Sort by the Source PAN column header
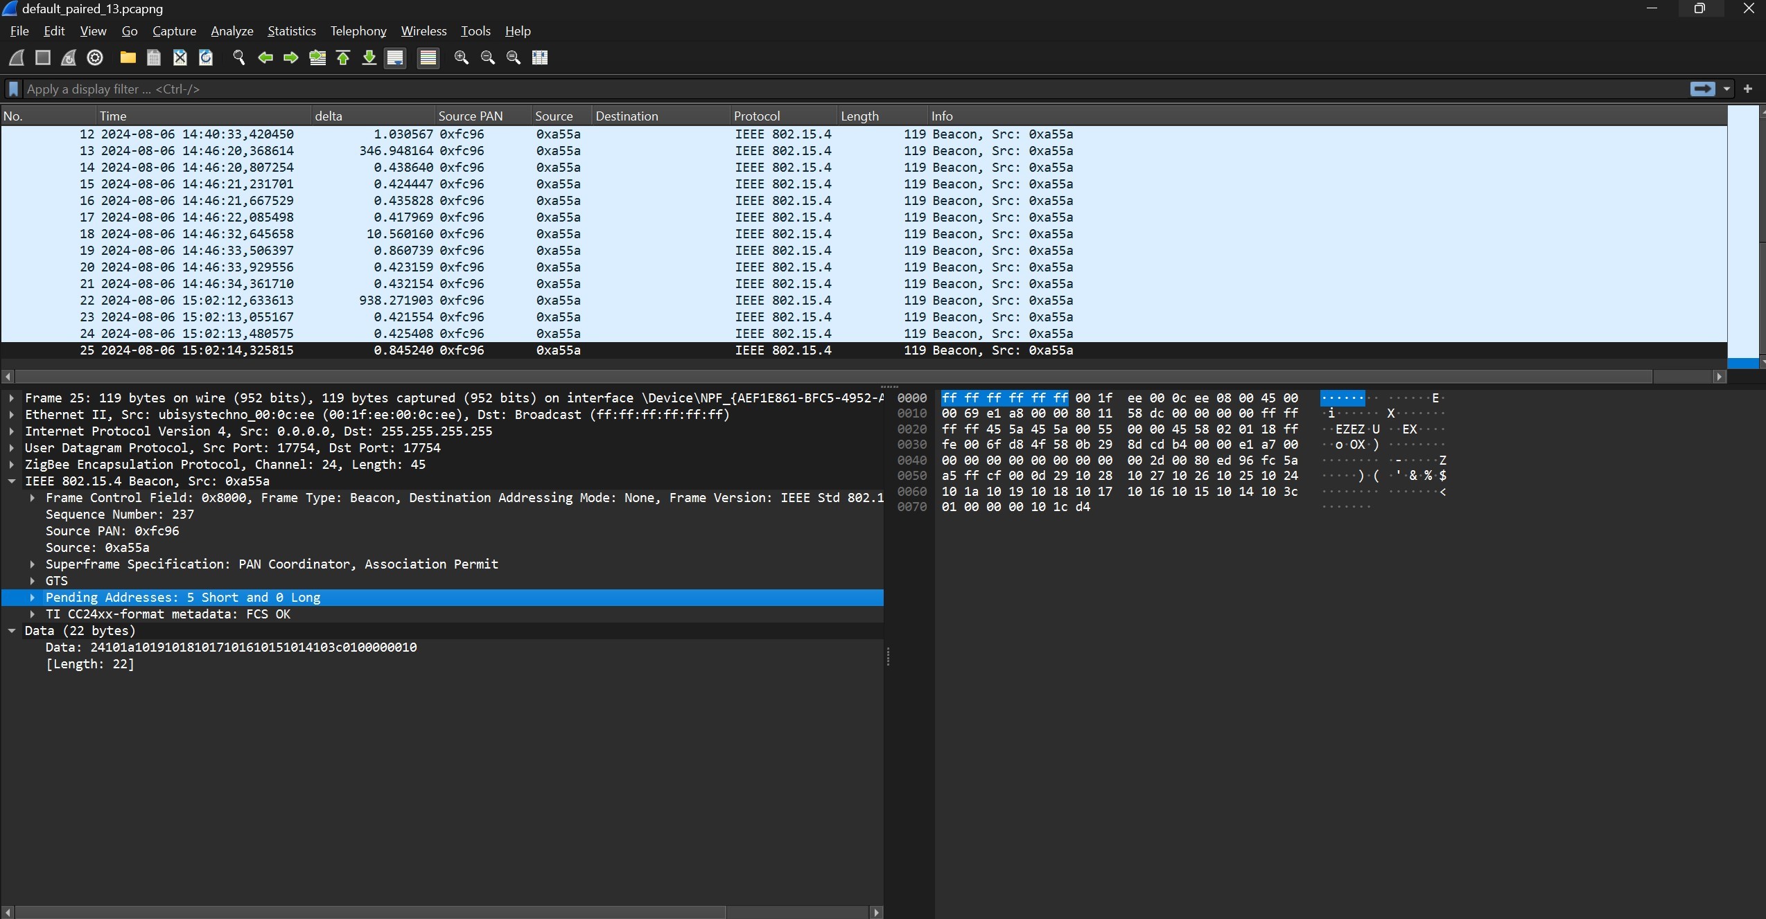The image size is (1766, 919). (484, 116)
